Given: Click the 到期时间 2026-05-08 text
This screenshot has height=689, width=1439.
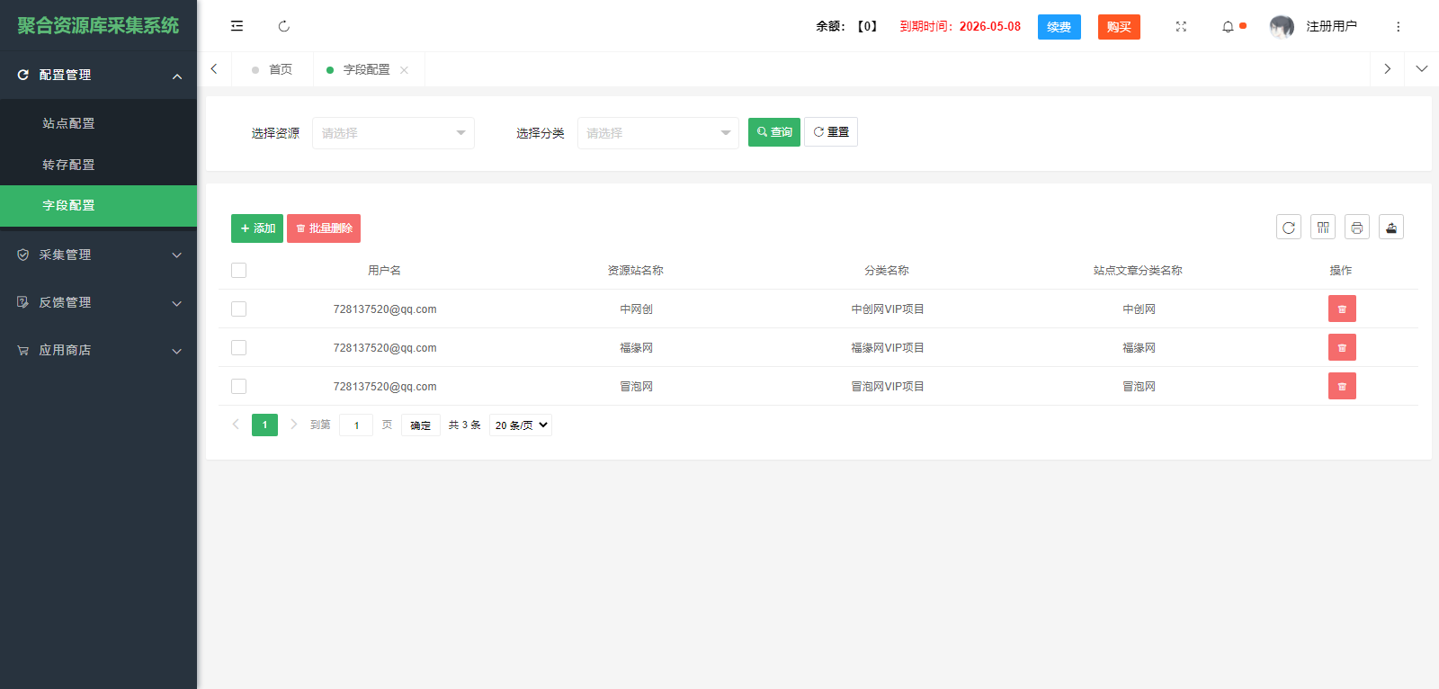Looking at the screenshot, I should point(961,27).
